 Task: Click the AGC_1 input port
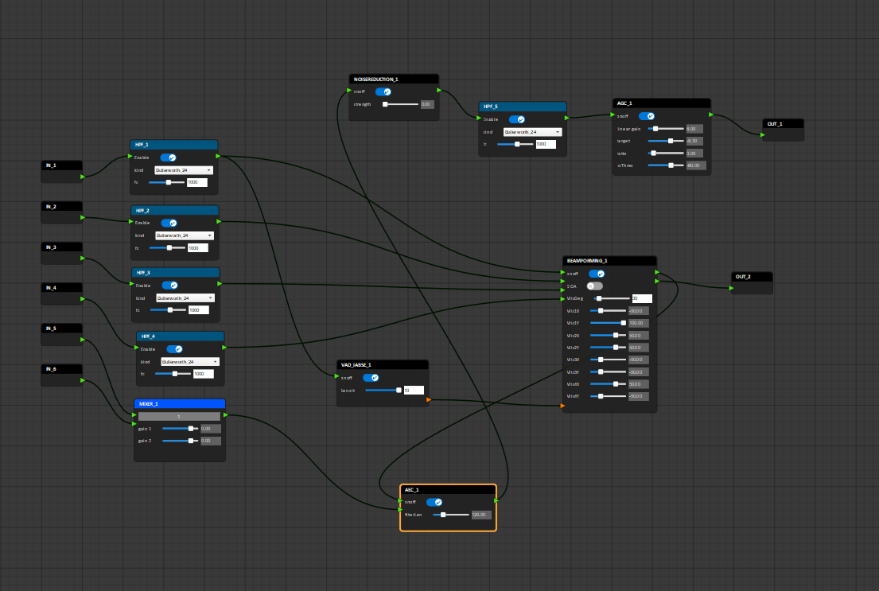(613, 115)
